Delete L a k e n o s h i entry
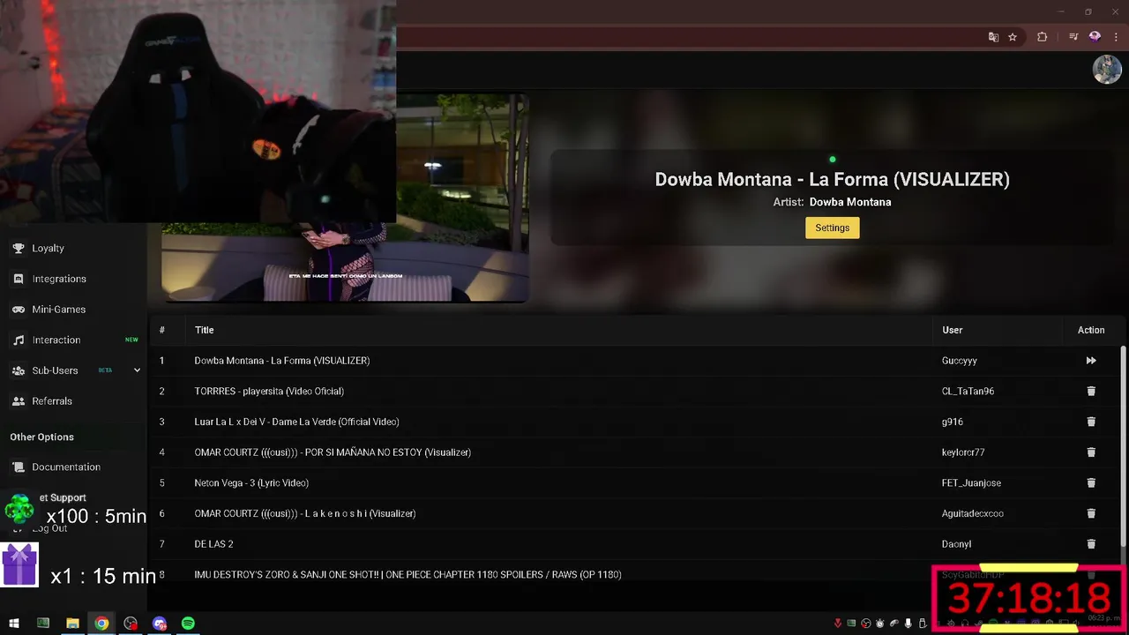1129x635 pixels. coord(1091,513)
